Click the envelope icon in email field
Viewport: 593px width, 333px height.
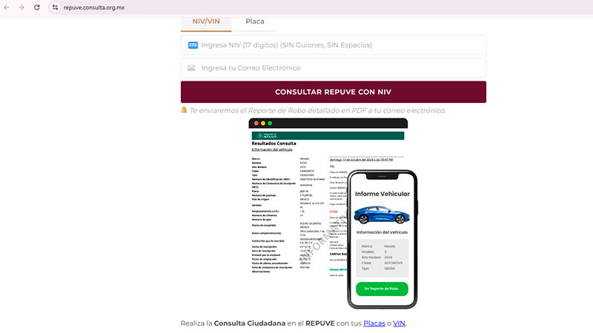192,68
